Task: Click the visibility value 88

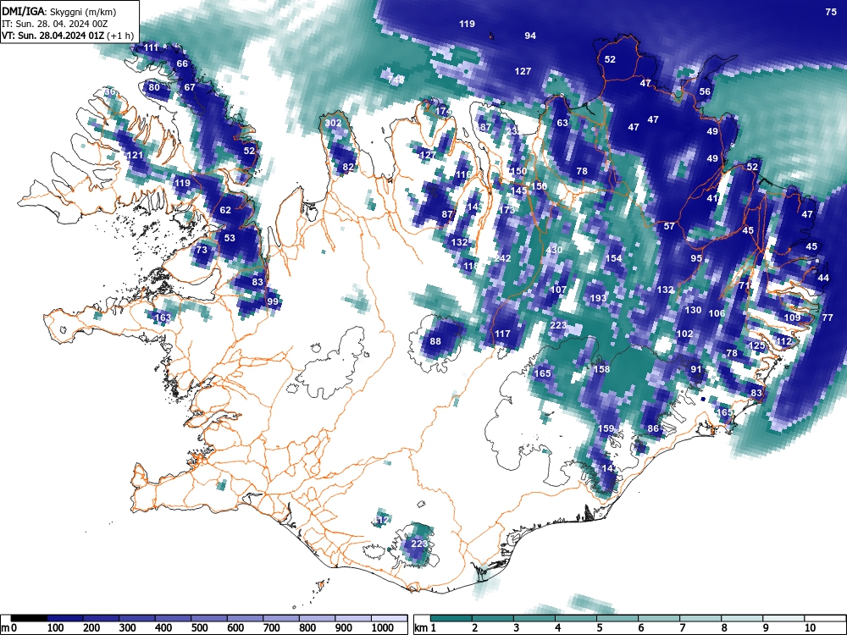Action: click(435, 341)
